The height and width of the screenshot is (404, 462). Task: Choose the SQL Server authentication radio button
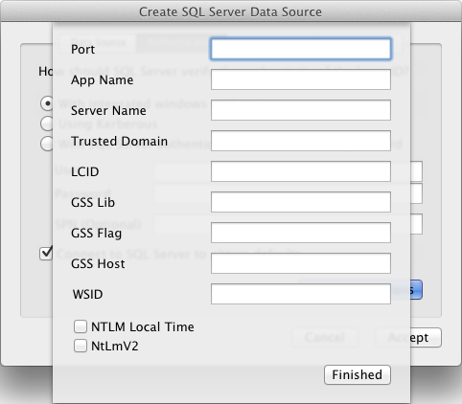pos(47,144)
